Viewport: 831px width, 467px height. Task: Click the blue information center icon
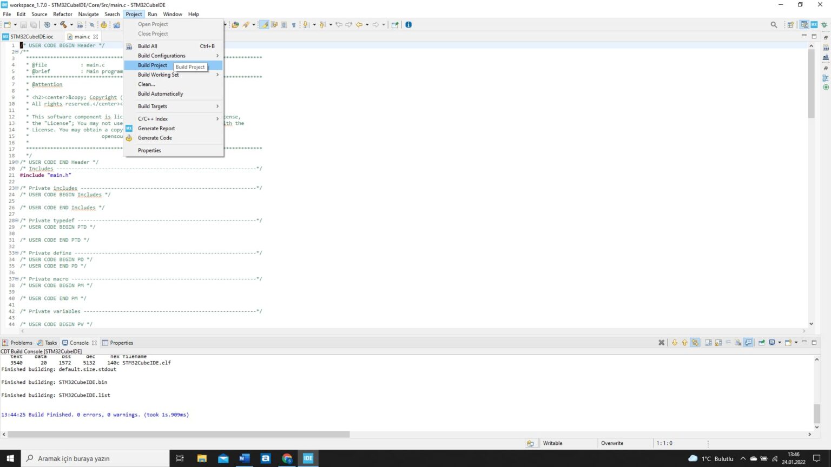point(408,25)
